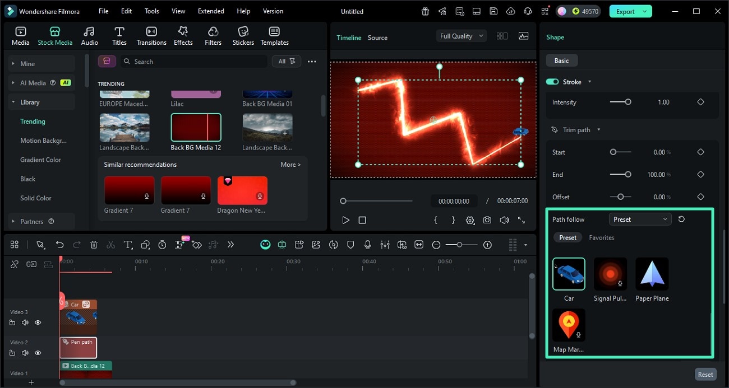
Task: Reset the Path follow setting
Action: [x=681, y=219]
